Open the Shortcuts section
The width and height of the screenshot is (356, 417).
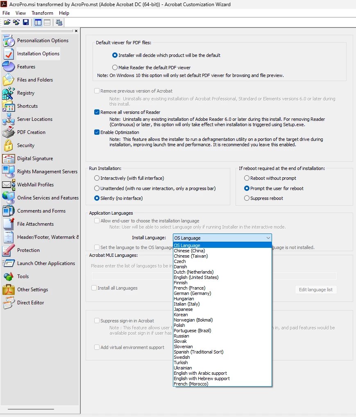[27, 106]
